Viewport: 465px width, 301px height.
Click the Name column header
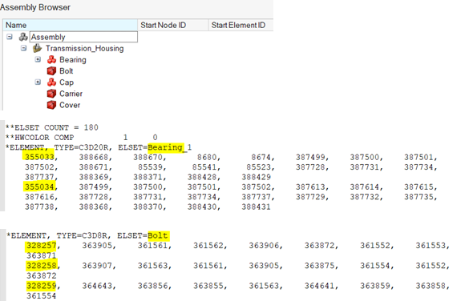tap(71, 25)
